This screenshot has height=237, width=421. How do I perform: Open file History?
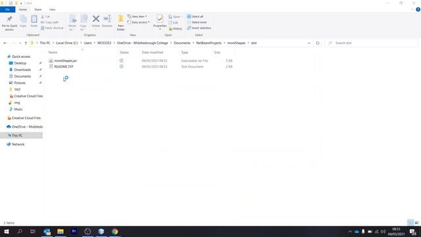(x=176, y=28)
